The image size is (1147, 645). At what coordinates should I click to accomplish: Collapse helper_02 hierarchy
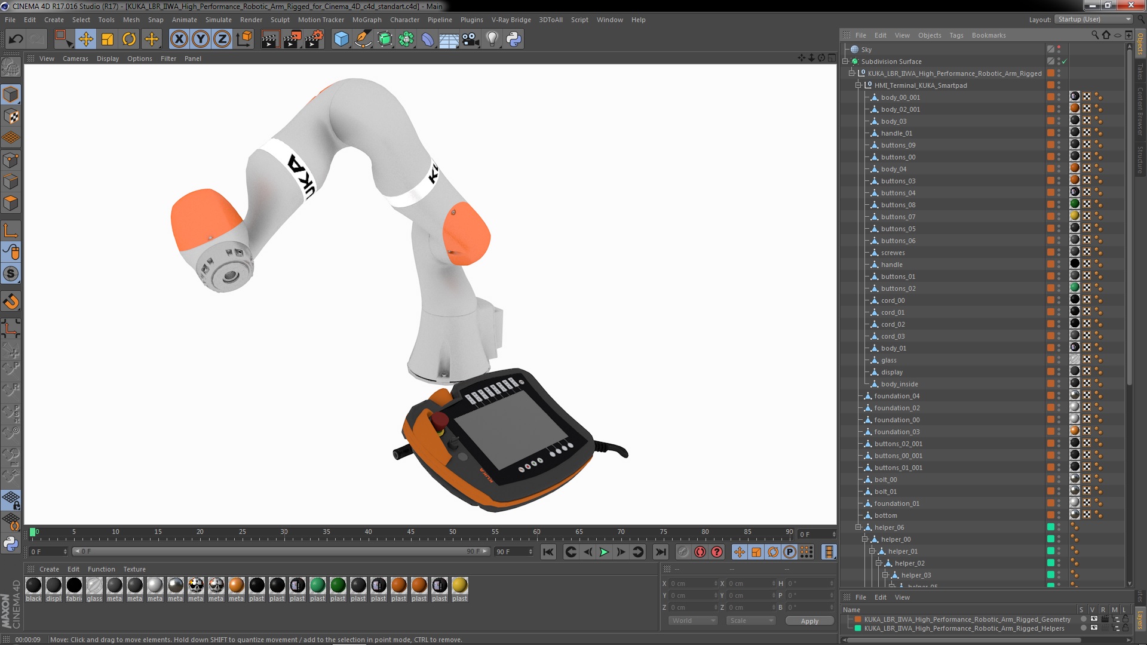(879, 563)
